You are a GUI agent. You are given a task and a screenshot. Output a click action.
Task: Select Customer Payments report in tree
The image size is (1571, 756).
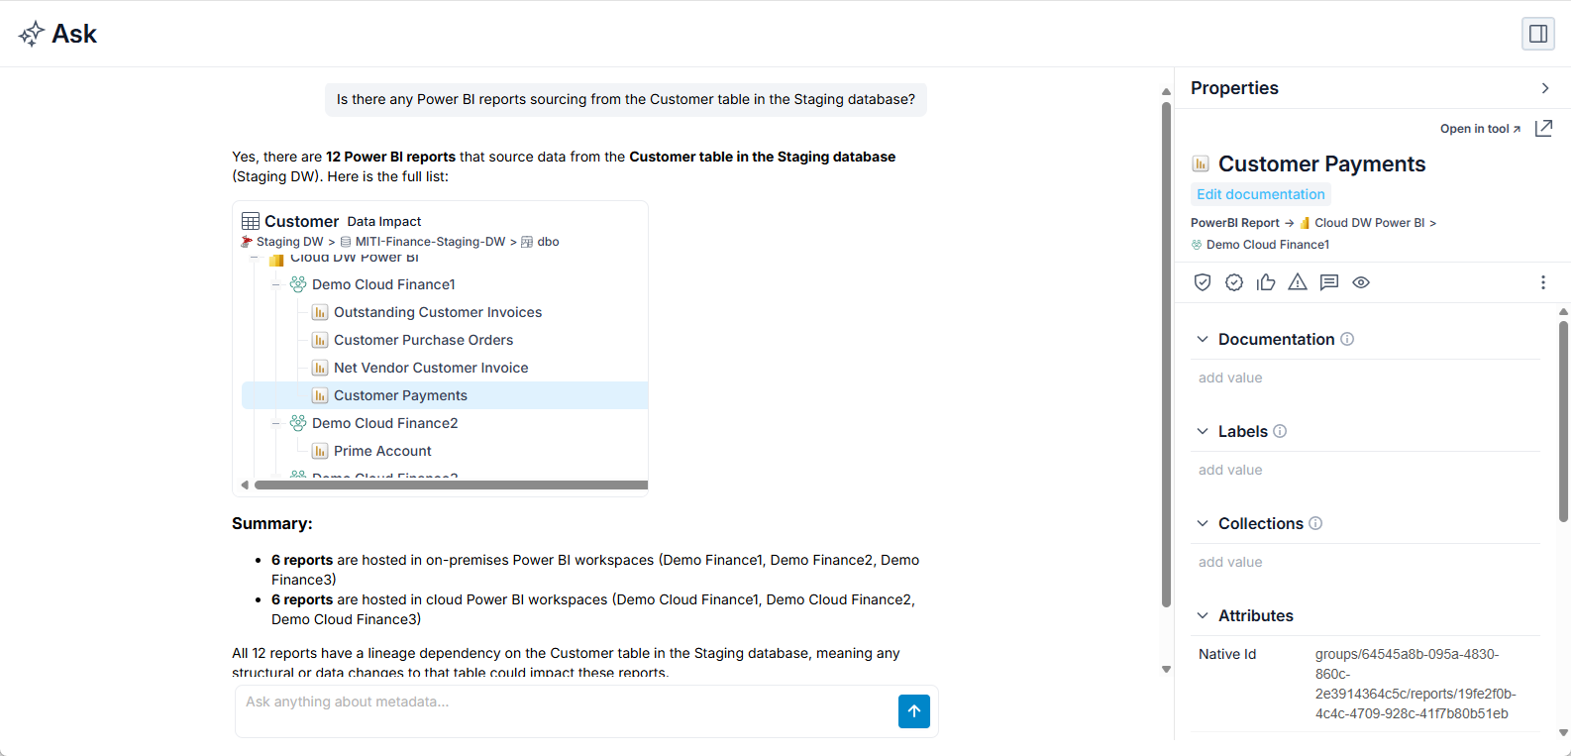point(400,395)
